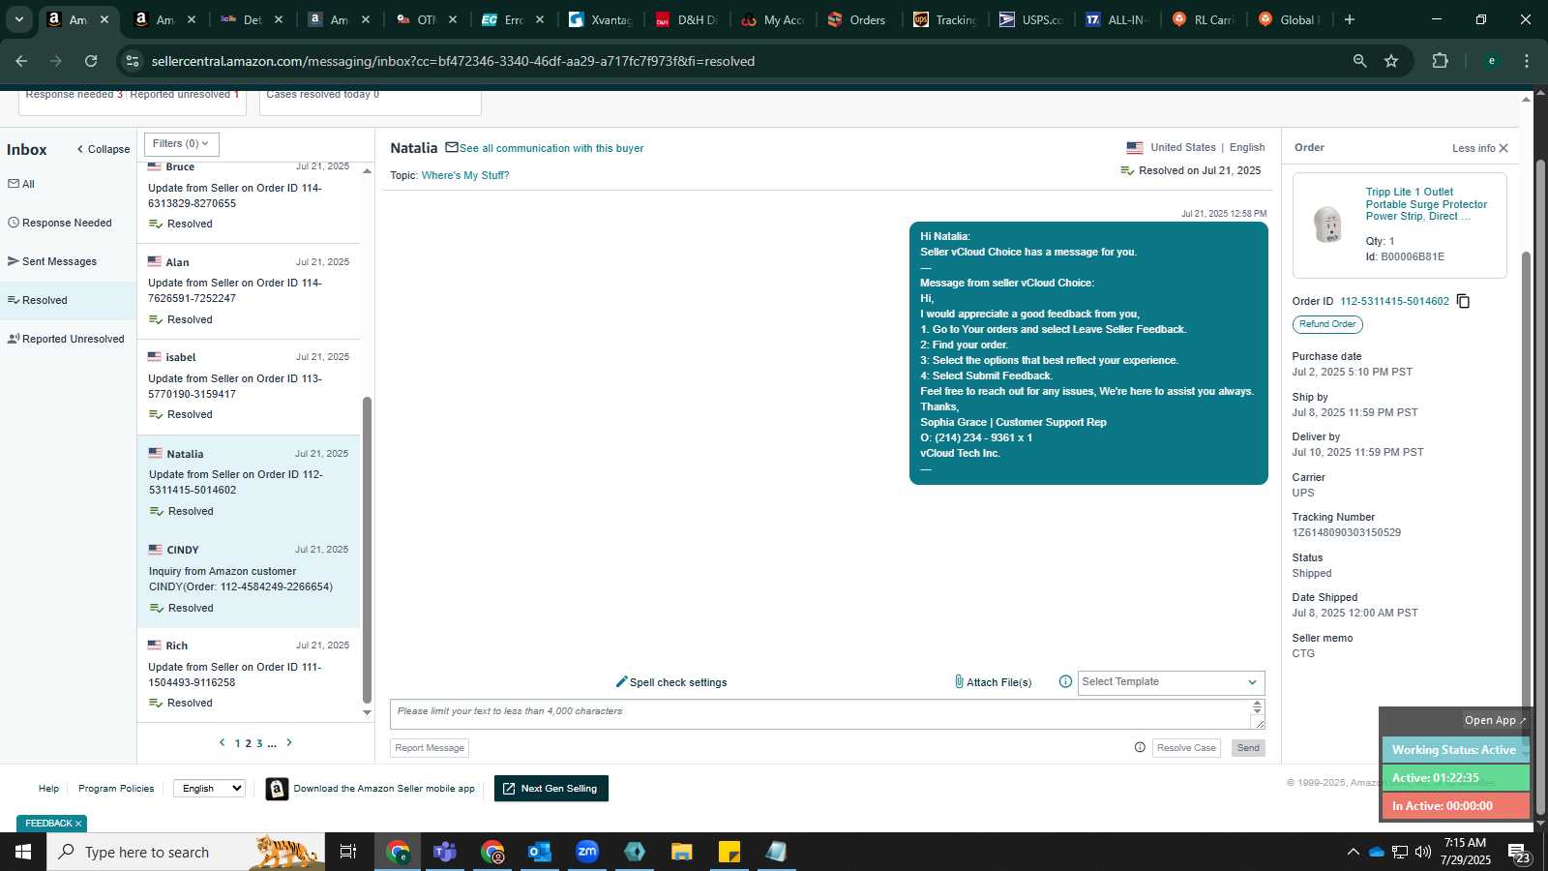Switch to the USPS.com browser tab
This screenshot has width=1548, height=871.
tap(1031, 19)
